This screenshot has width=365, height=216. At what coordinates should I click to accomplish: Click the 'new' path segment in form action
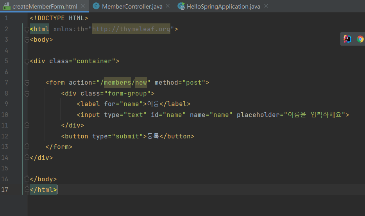tap(141, 82)
